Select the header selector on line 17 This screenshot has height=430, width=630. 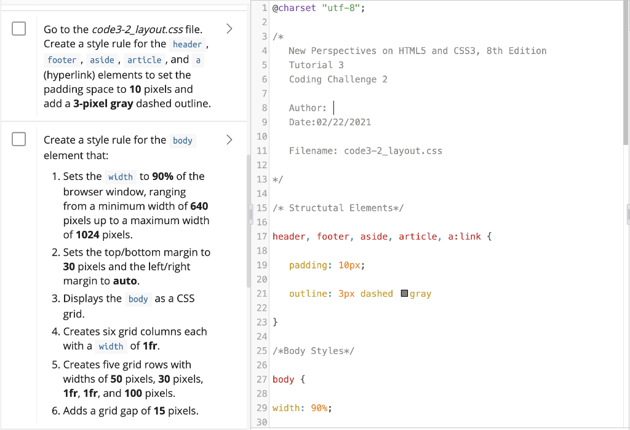pyautogui.click(x=289, y=236)
